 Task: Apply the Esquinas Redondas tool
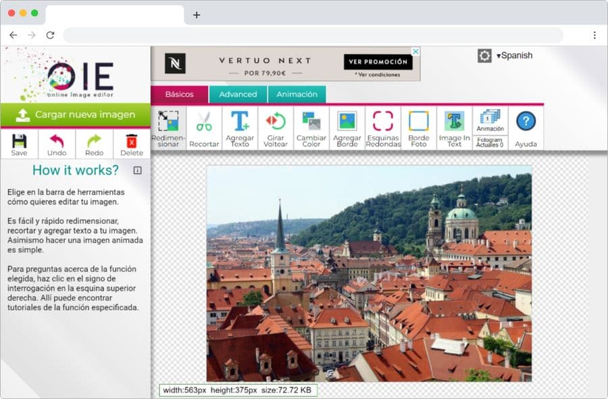(383, 128)
